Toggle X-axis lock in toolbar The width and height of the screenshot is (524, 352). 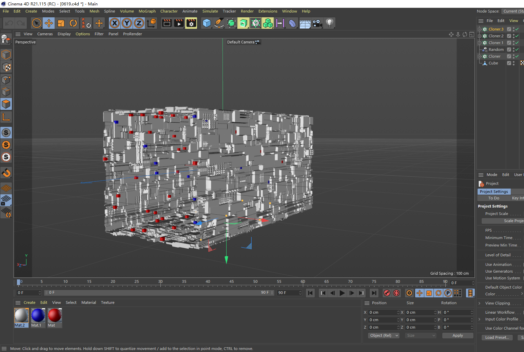(115, 23)
